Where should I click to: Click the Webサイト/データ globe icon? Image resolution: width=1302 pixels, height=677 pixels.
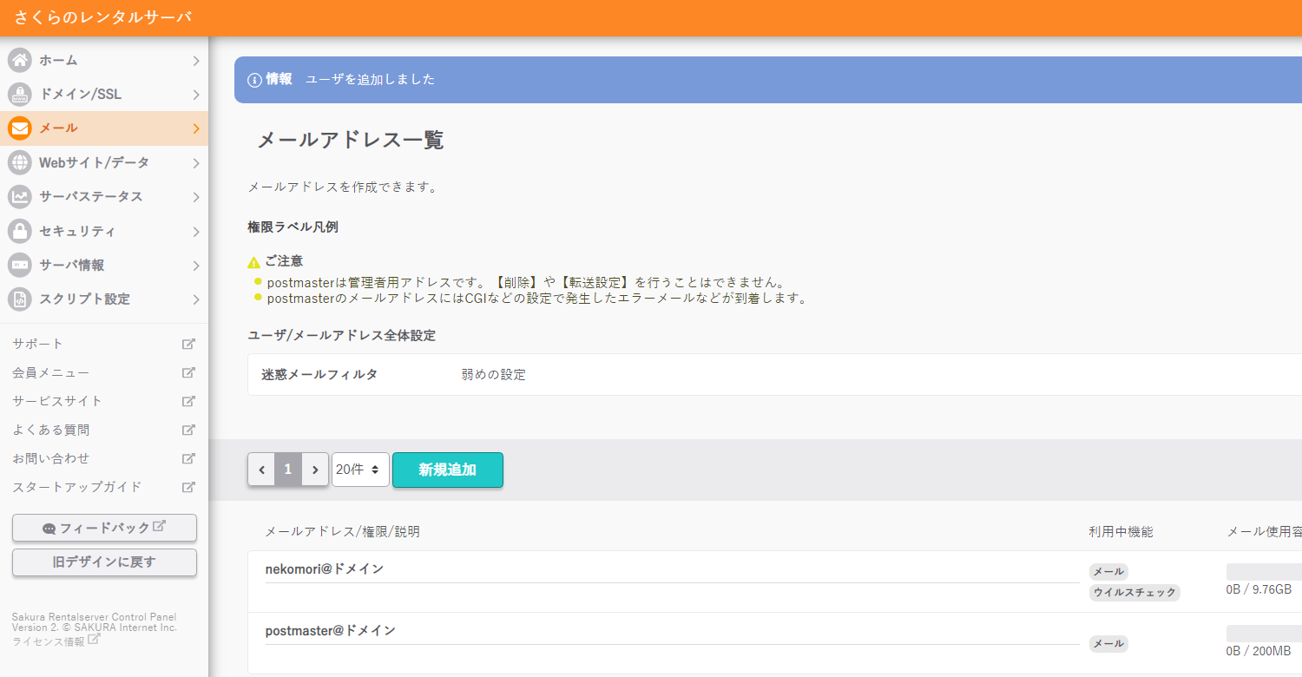[20, 162]
